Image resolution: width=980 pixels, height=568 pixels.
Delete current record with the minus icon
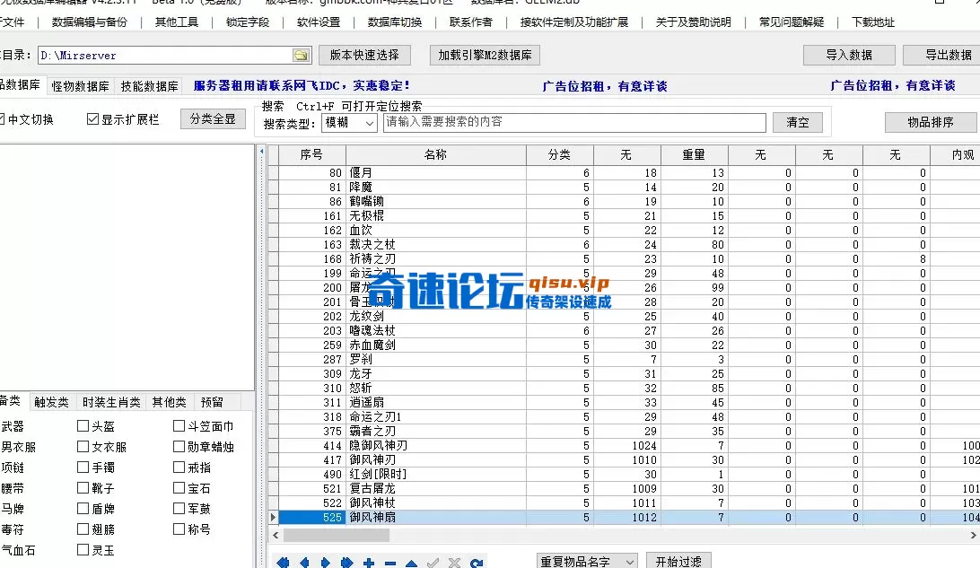point(390,561)
